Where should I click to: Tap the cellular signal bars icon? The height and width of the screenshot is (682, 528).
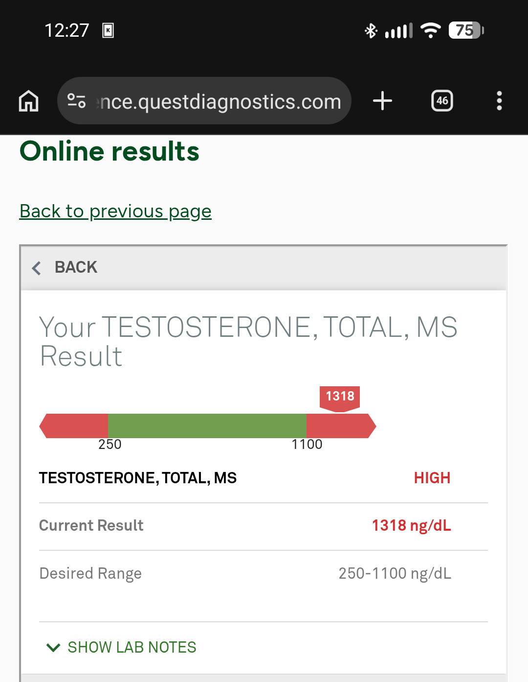(399, 31)
